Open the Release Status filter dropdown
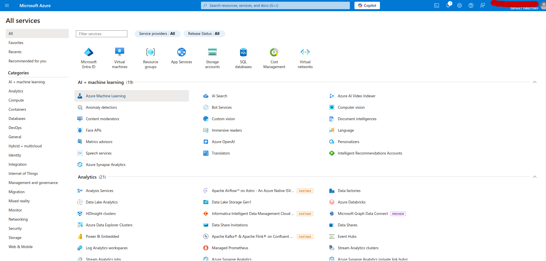The width and height of the screenshot is (546, 261). [204, 34]
